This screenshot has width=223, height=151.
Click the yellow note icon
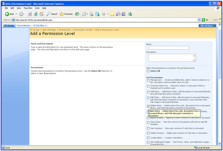(x=112, y=14)
